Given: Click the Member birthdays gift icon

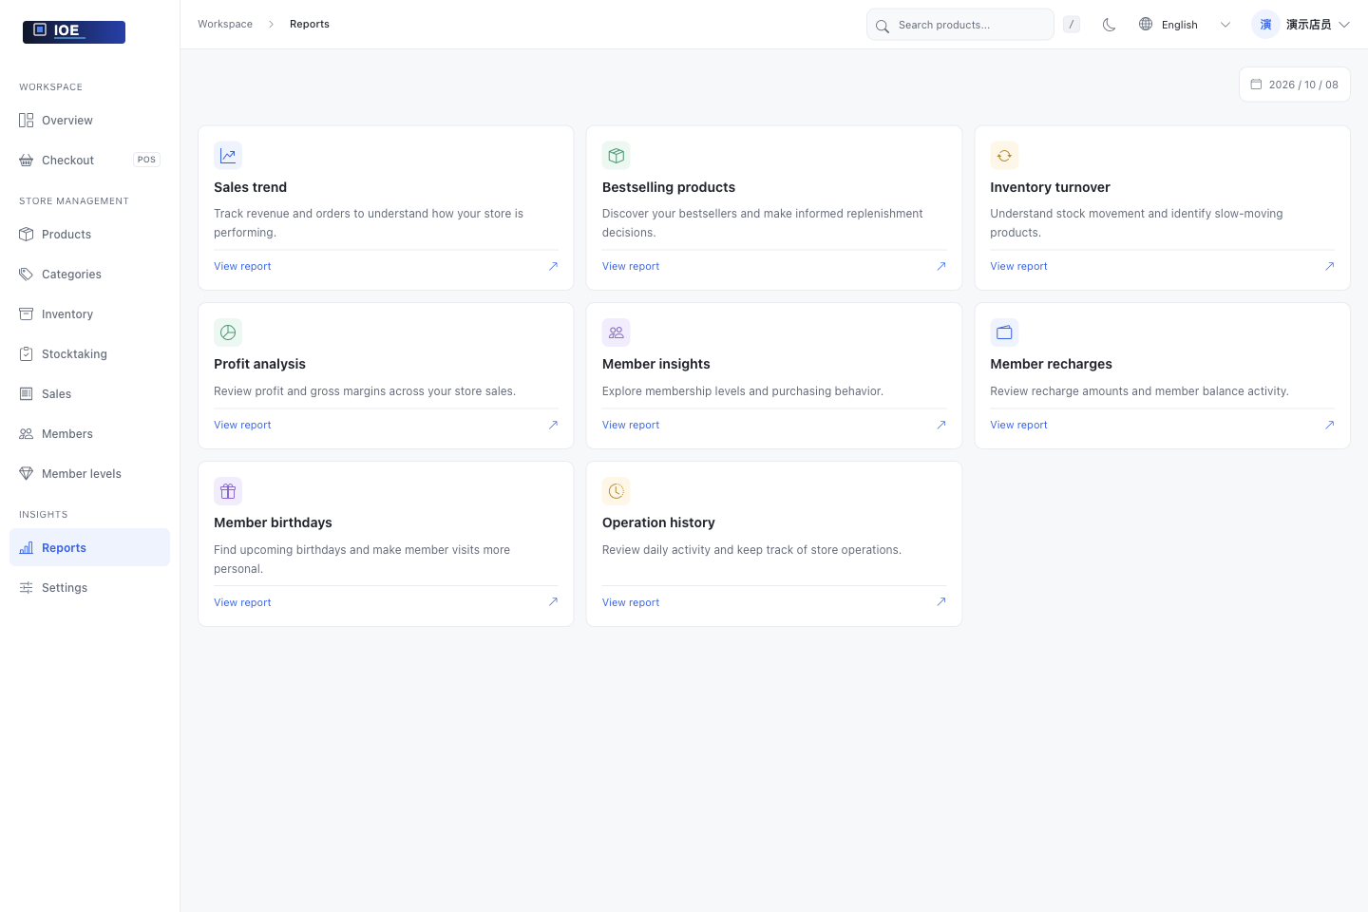Looking at the screenshot, I should click(228, 491).
